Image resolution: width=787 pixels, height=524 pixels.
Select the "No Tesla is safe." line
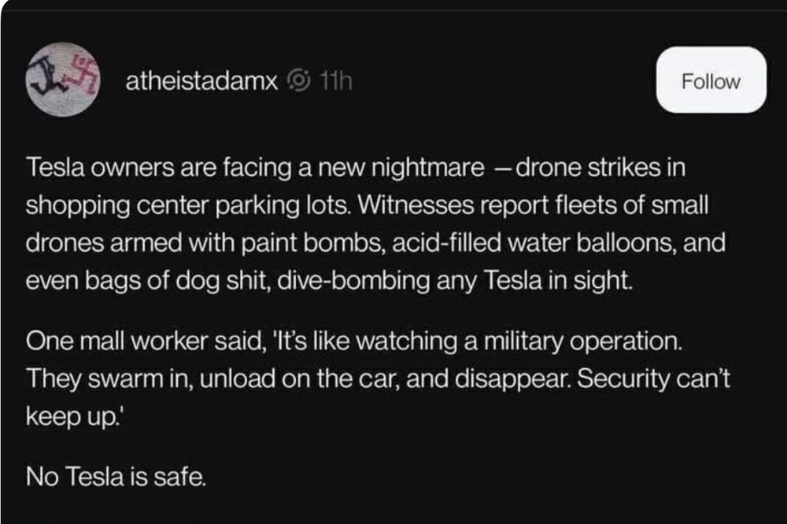[115, 476]
